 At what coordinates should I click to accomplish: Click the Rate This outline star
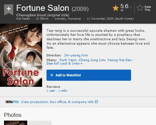pos(140,8)
